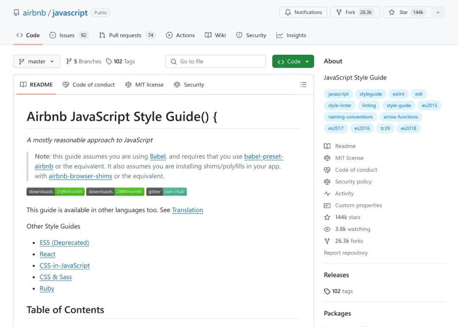
Task: Open the CSS-in-JavaScript link
Action: tap(64, 266)
